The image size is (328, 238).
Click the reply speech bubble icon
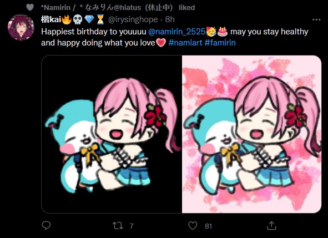(x=46, y=226)
